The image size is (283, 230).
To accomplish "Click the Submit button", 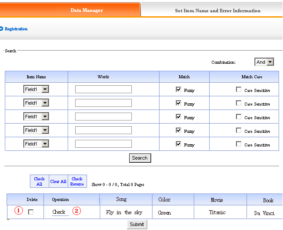I will pyautogui.click(x=137, y=224).
